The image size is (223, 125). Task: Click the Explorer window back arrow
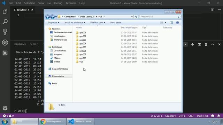47,17
